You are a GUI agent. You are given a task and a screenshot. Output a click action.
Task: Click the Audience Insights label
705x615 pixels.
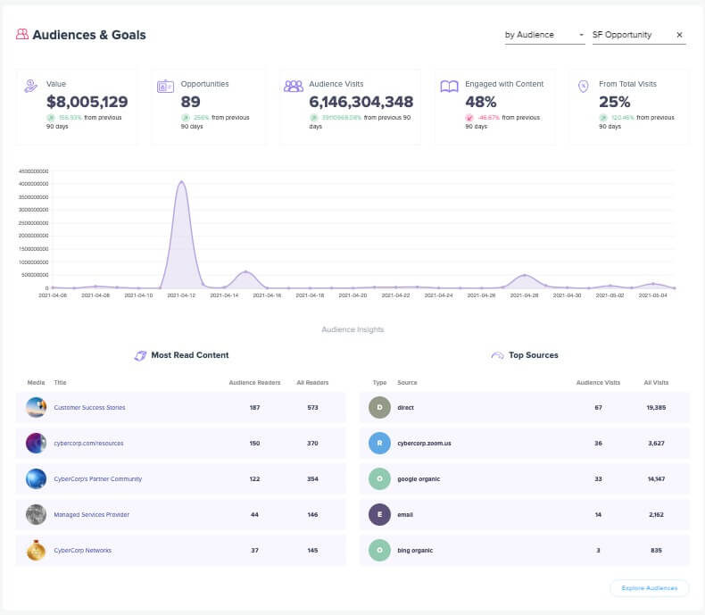(x=353, y=329)
